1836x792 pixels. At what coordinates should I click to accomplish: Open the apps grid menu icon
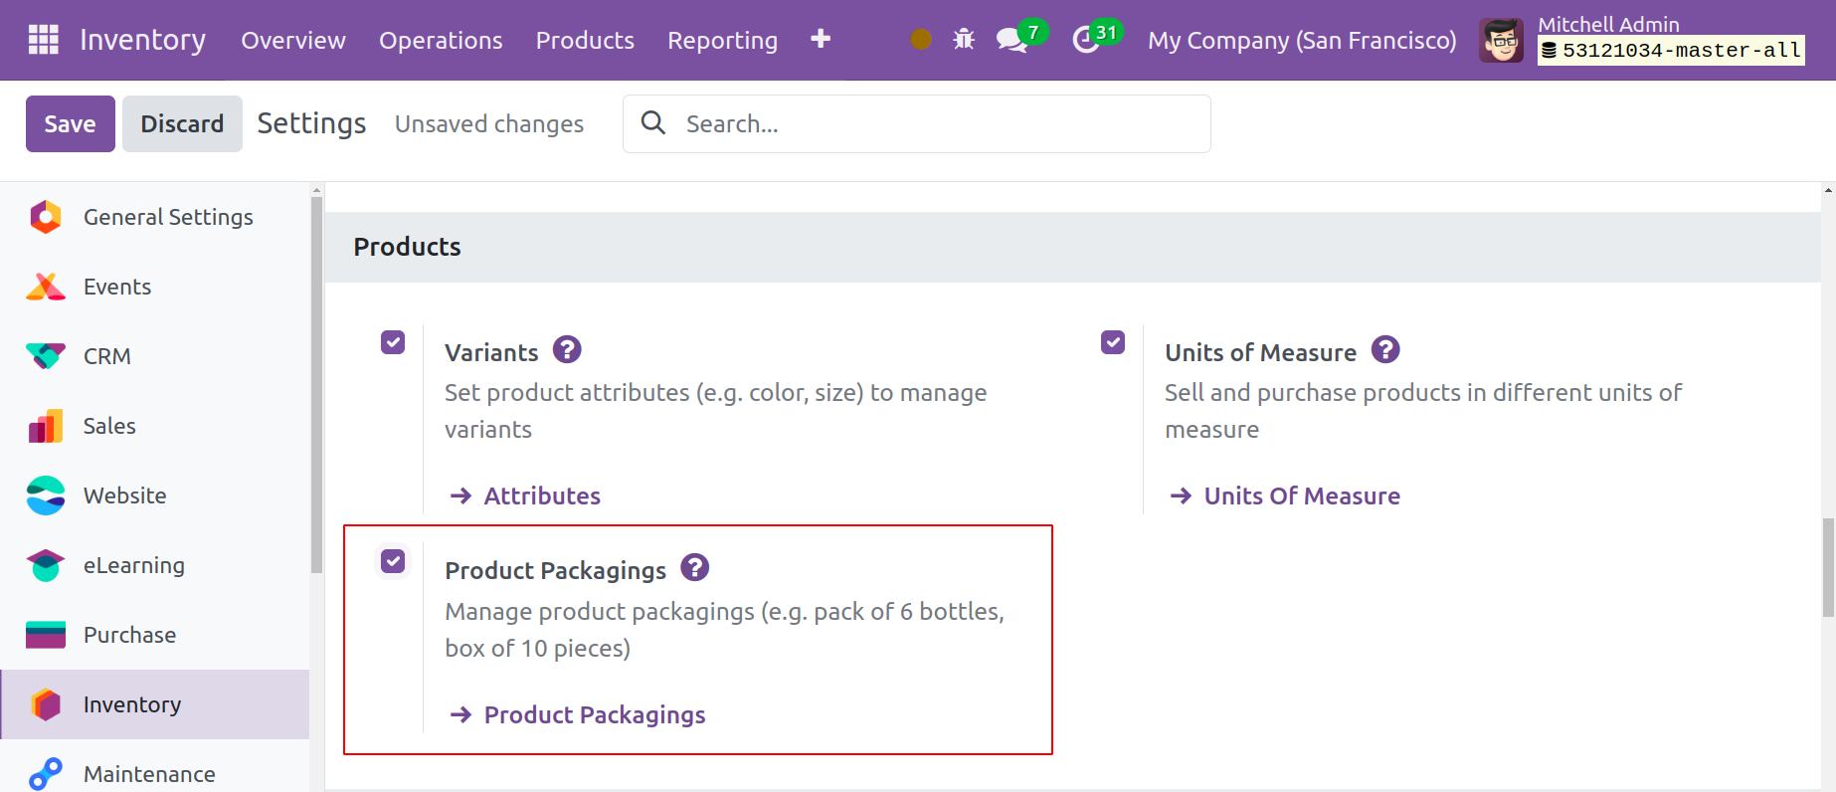(43, 40)
